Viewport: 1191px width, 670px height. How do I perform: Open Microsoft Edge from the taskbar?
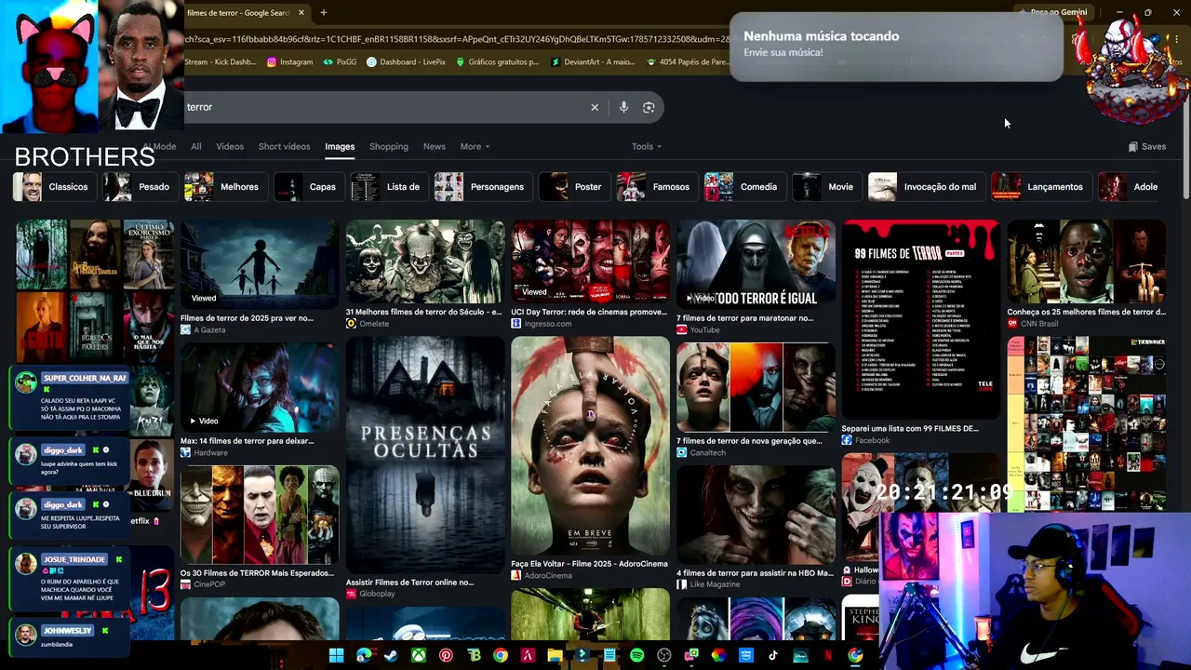point(364,656)
